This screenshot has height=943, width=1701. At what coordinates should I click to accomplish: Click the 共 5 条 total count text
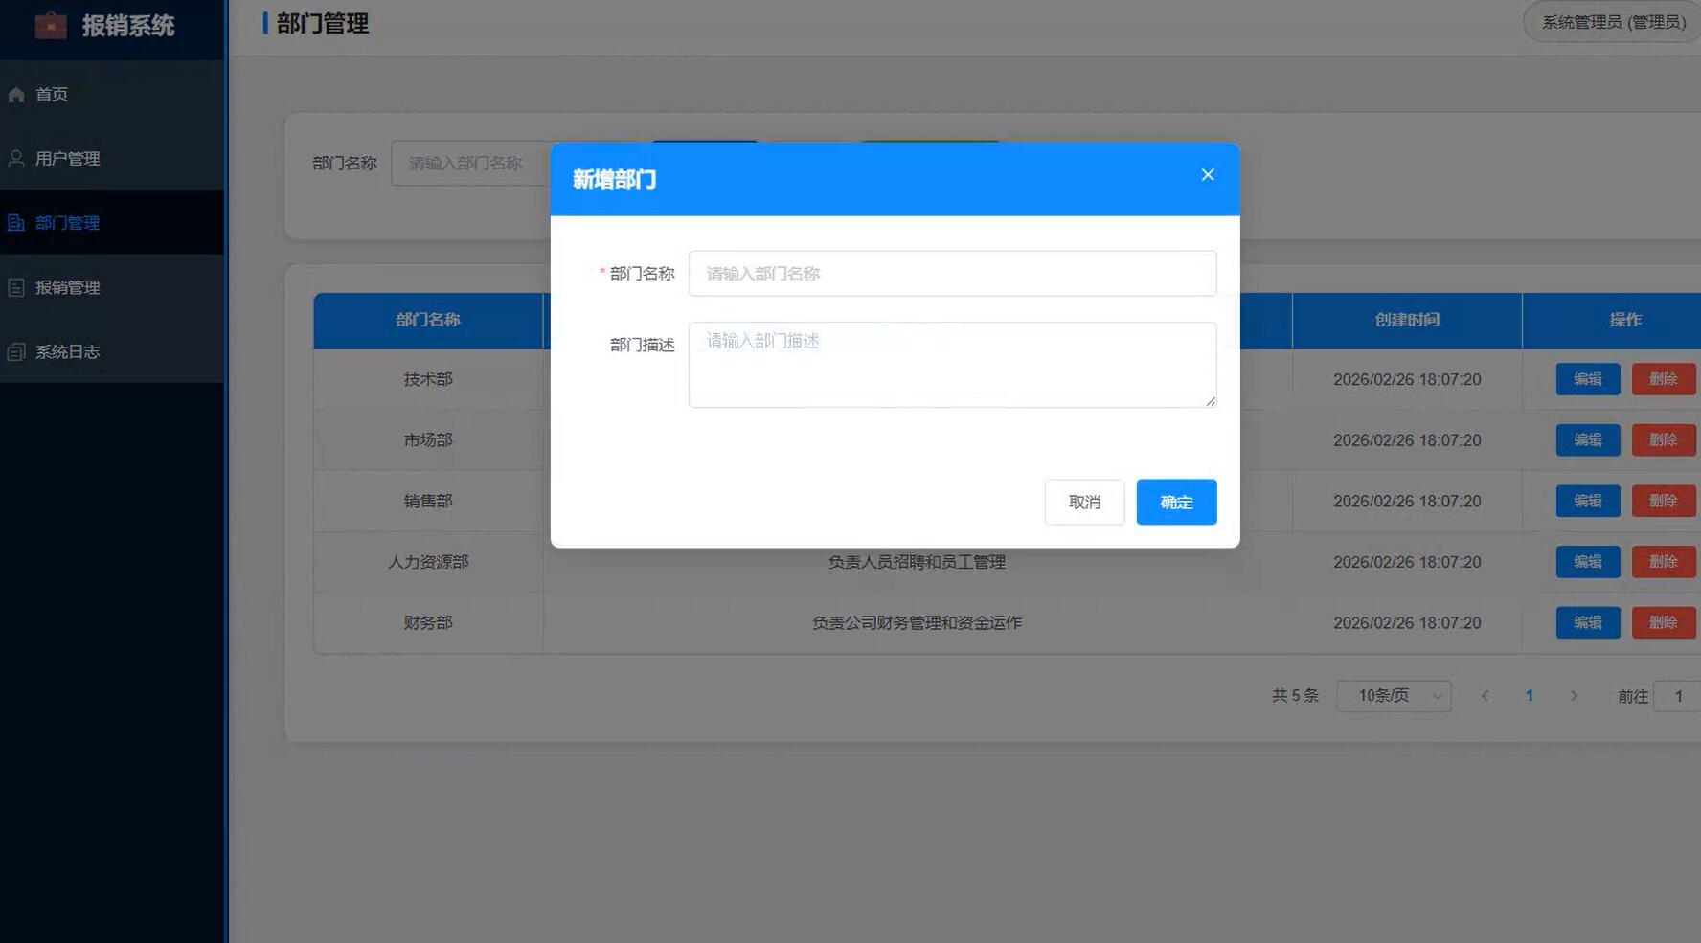pyautogui.click(x=1295, y=696)
